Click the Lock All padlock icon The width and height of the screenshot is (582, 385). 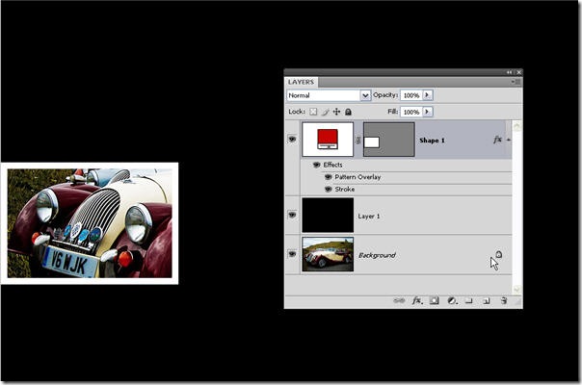pyautogui.click(x=347, y=112)
